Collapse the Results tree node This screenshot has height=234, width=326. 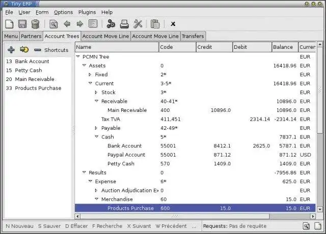(x=84, y=172)
